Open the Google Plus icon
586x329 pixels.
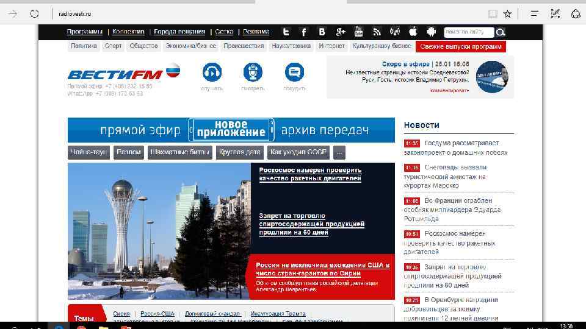(340, 32)
